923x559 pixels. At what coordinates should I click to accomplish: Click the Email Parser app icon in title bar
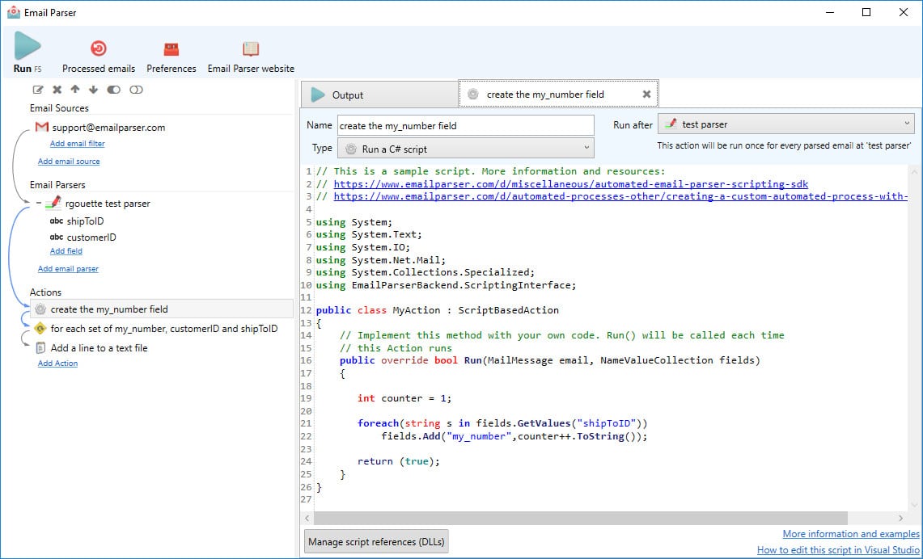pyautogui.click(x=14, y=12)
